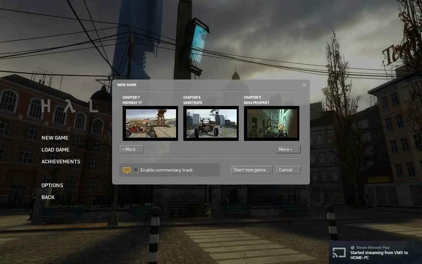Enable the commentary track checkbox

(x=136, y=170)
